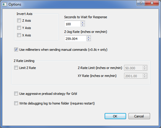Click the Seconds to Wait text field
This screenshot has width=161, height=128.
pyautogui.click(x=73, y=24)
